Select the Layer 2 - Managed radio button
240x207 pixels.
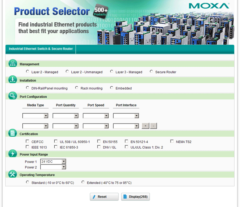coord(27,72)
